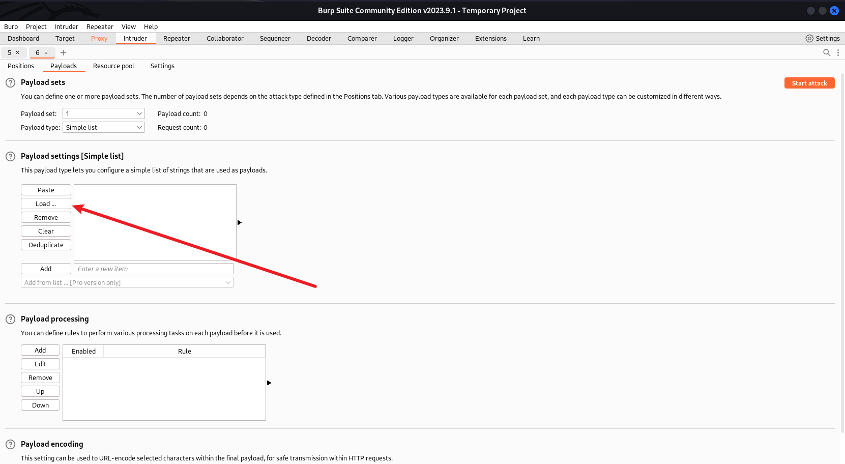Image resolution: width=845 pixels, height=464 pixels.
Task: Click the Deduplicate button
Action: coord(46,245)
